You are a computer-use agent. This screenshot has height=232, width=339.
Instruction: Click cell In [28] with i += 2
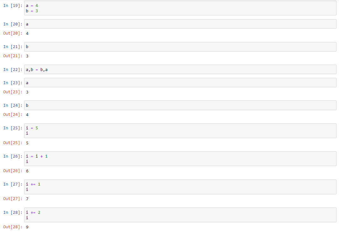click(180, 215)
